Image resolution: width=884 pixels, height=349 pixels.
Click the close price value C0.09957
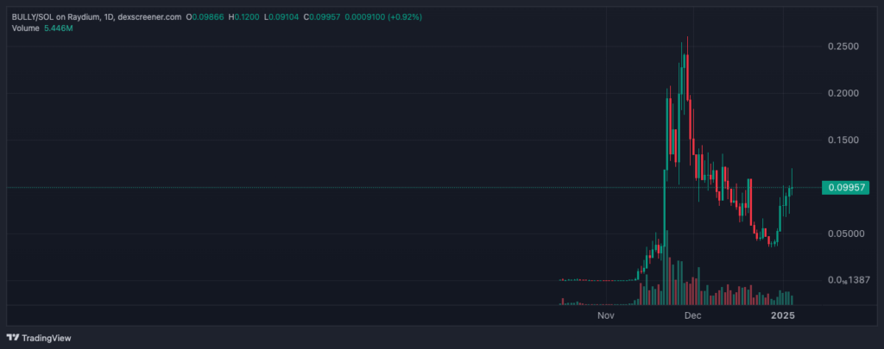click(x=321, y=17)
